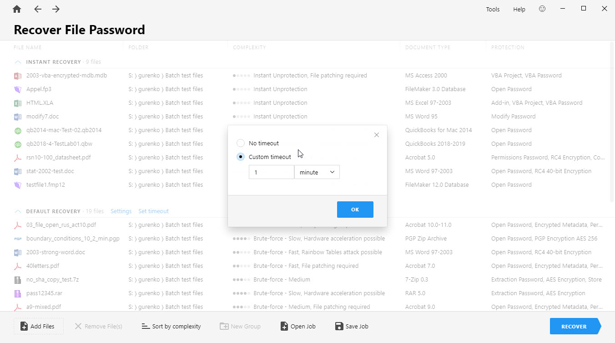Click the Appel.fp3 FileMaker file icon
The height and width of the screenshot is (343, 615).
click(18, 89)
